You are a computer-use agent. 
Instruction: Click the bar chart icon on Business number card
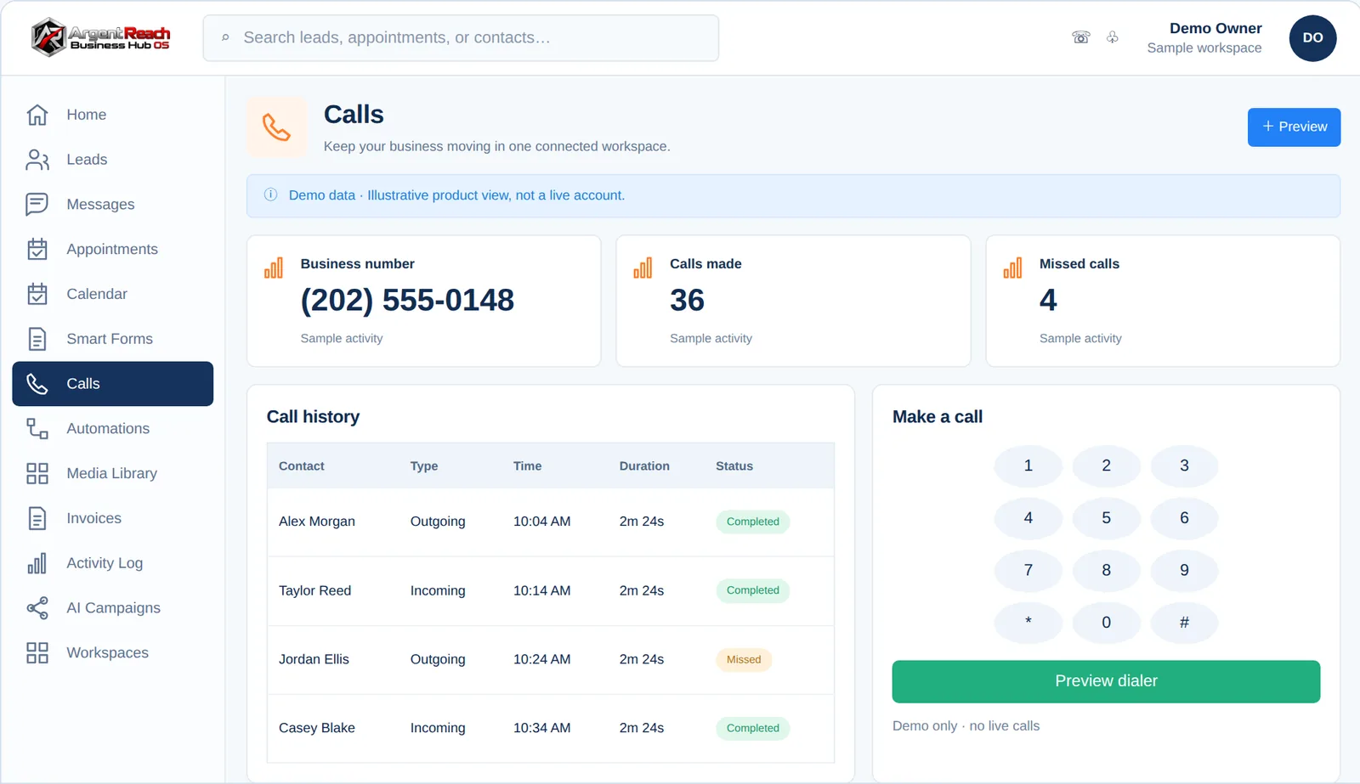click(274, 268)
